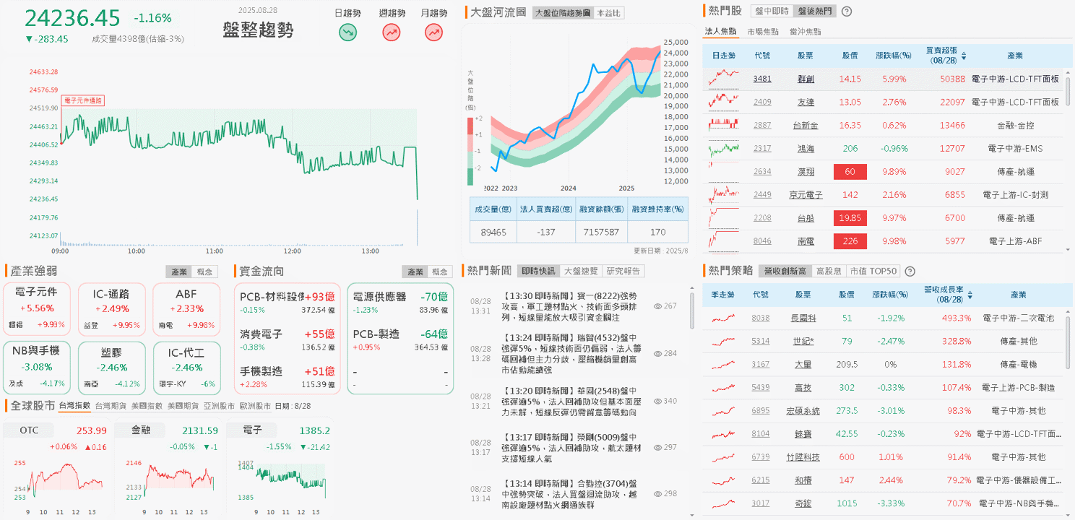The width and height of the screenshot is (1075, 520).
Task: Select 市值 TOP50 strategy tab
Action: tap(873, 272)
